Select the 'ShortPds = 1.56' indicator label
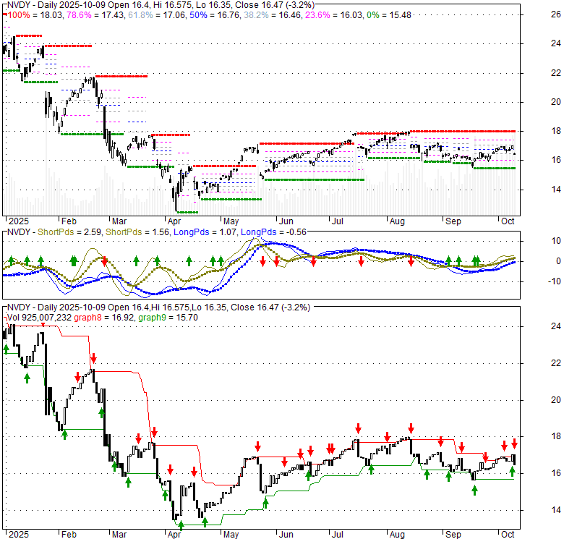Viewport: 564px width, 539px height. [137, 232]
